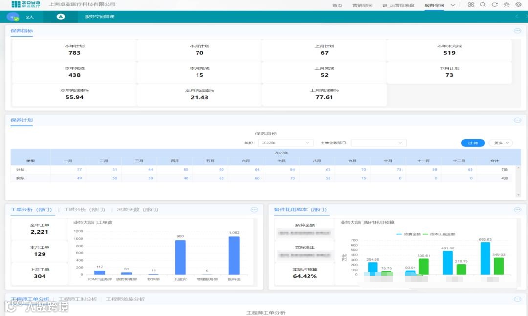This screenshot has height=316, width=528.
Task: Switch to the 工时分析 (部门) tab
Action: tap(85, 210)
